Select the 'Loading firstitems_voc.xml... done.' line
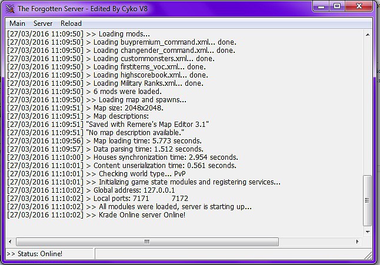Screen dimensions: 380x265 pyautogui.click(x=106, y=67)
